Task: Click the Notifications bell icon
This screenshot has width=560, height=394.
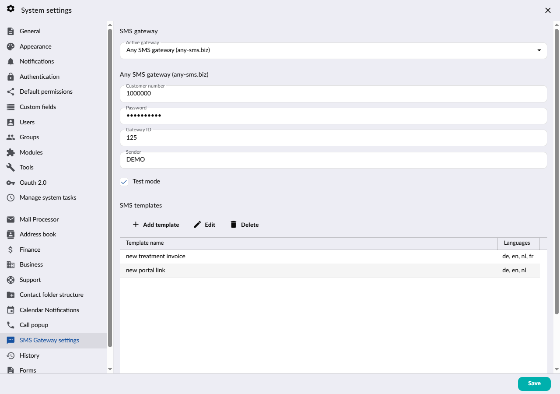Action: click(x=10, y=62)
